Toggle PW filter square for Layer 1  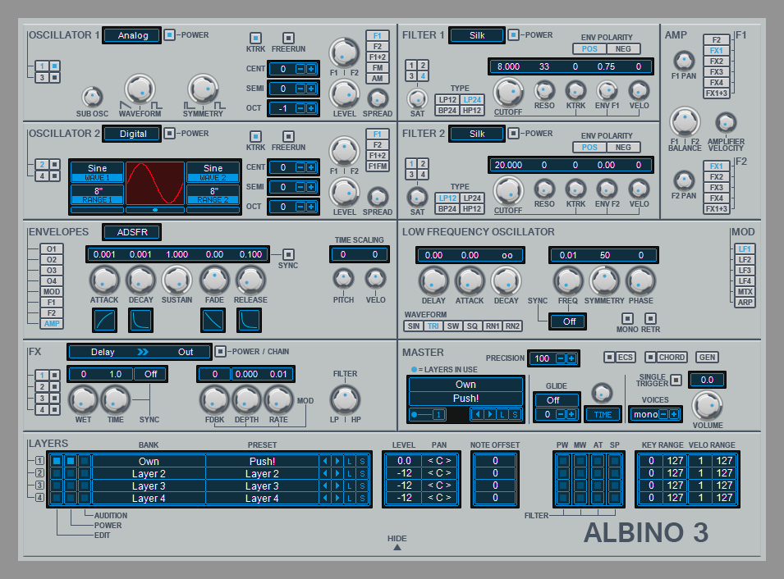tap(563, 461)
